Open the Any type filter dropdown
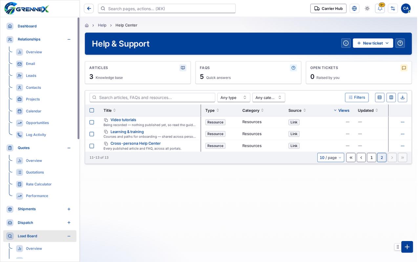 234,98
